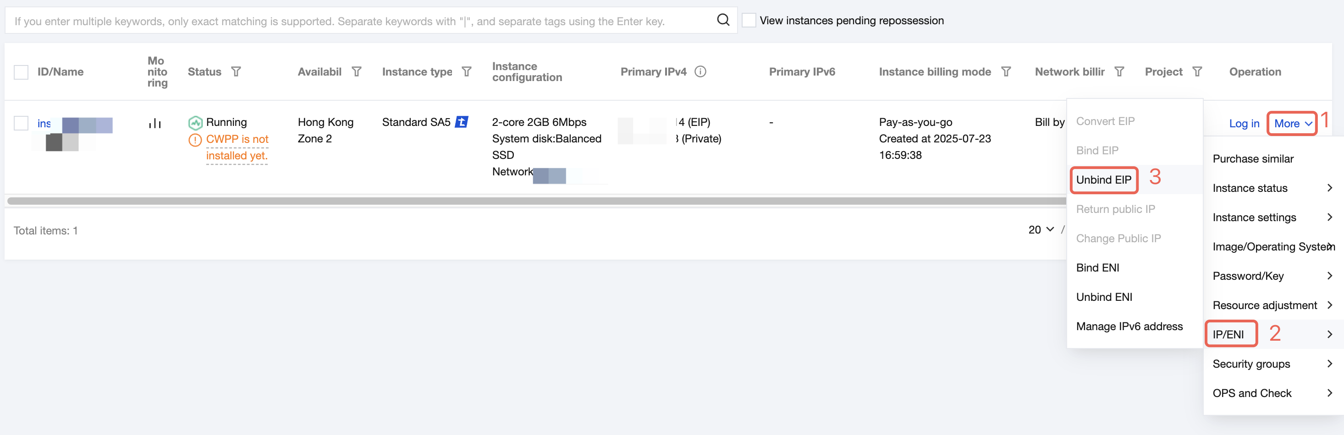Choose Unbind EIP from the menu
The width and height of the screenshot is (1344, 435).
[x=1103, y=180]
